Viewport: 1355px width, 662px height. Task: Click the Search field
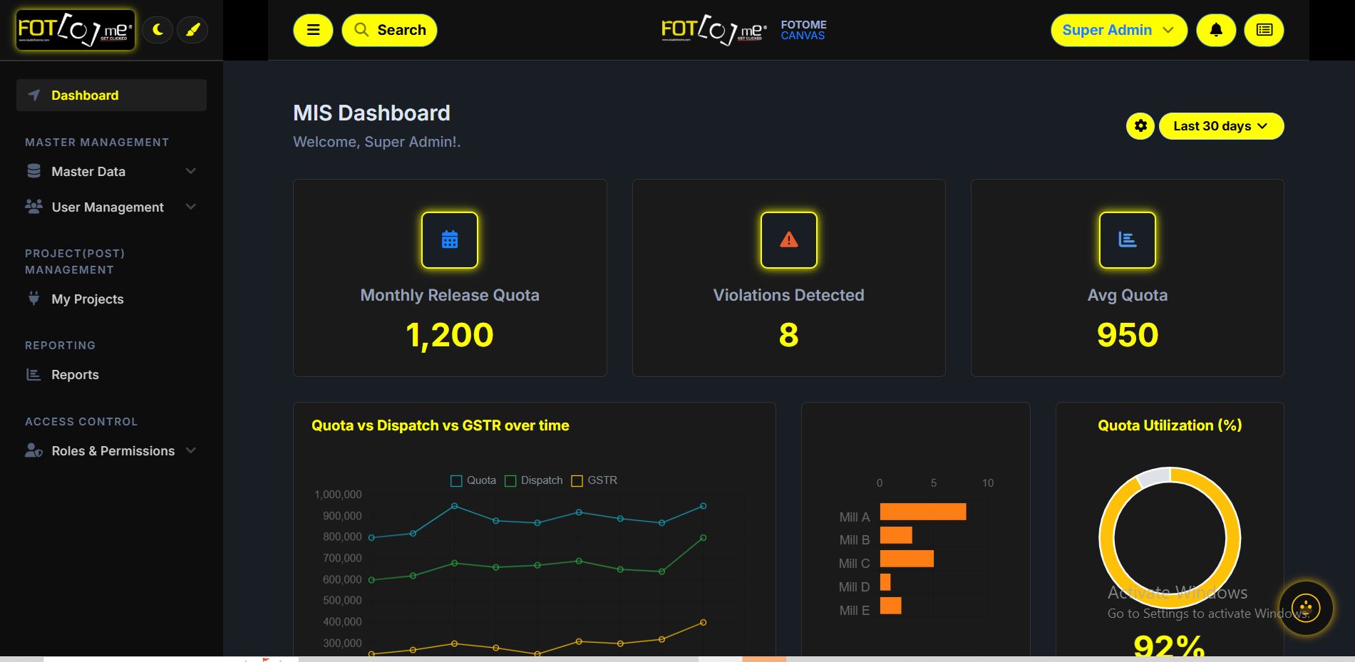(x=389, y=30)
